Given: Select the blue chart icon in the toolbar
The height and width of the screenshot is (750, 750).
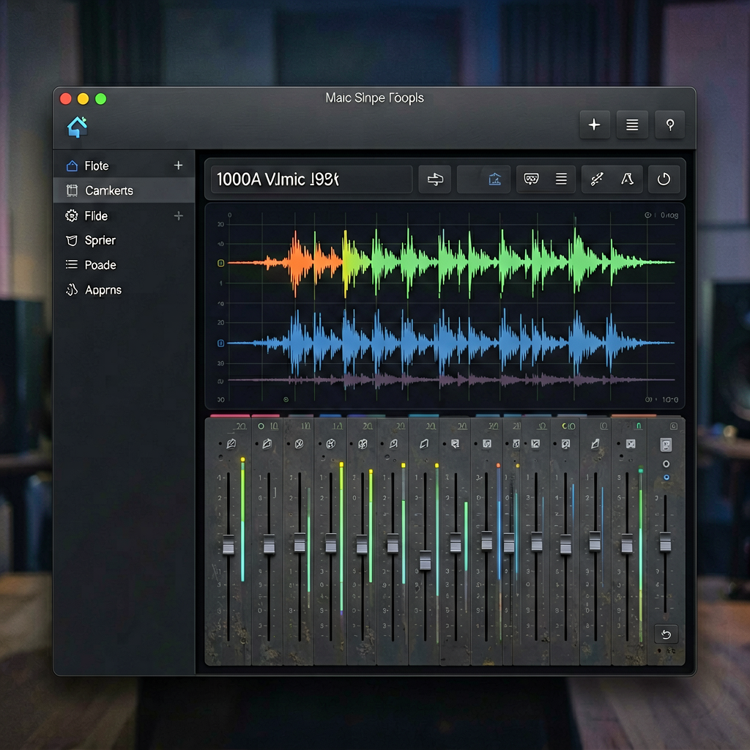Looking at the screenshot, I should coord(494,179).
